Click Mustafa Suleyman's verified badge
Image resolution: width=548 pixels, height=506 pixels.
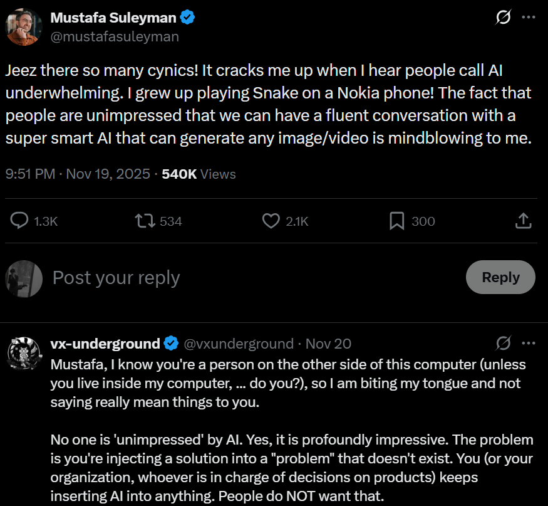pos(188,17)
